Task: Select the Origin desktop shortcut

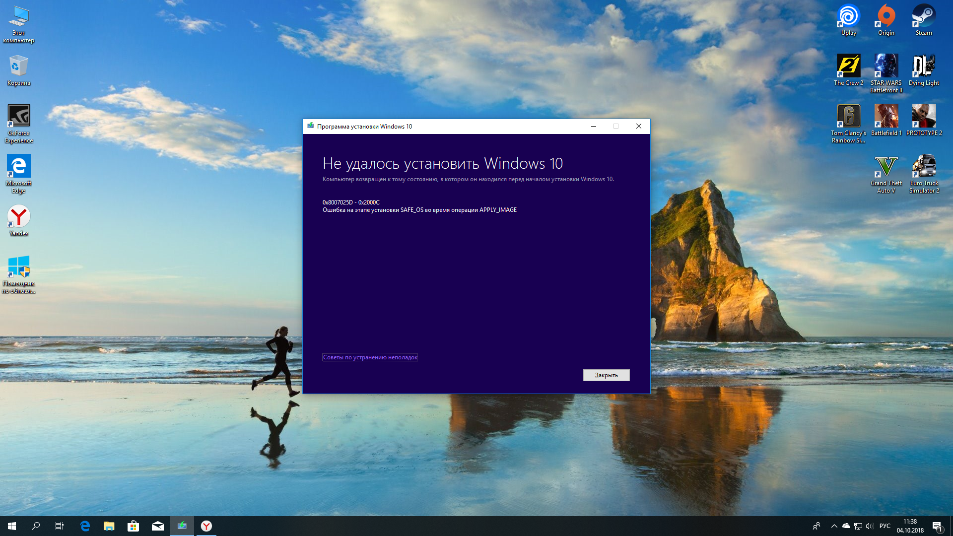Action: tap(886, 20)
